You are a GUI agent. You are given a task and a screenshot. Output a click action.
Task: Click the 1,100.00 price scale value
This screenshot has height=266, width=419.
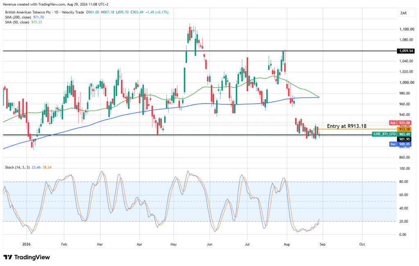point(407,29)
